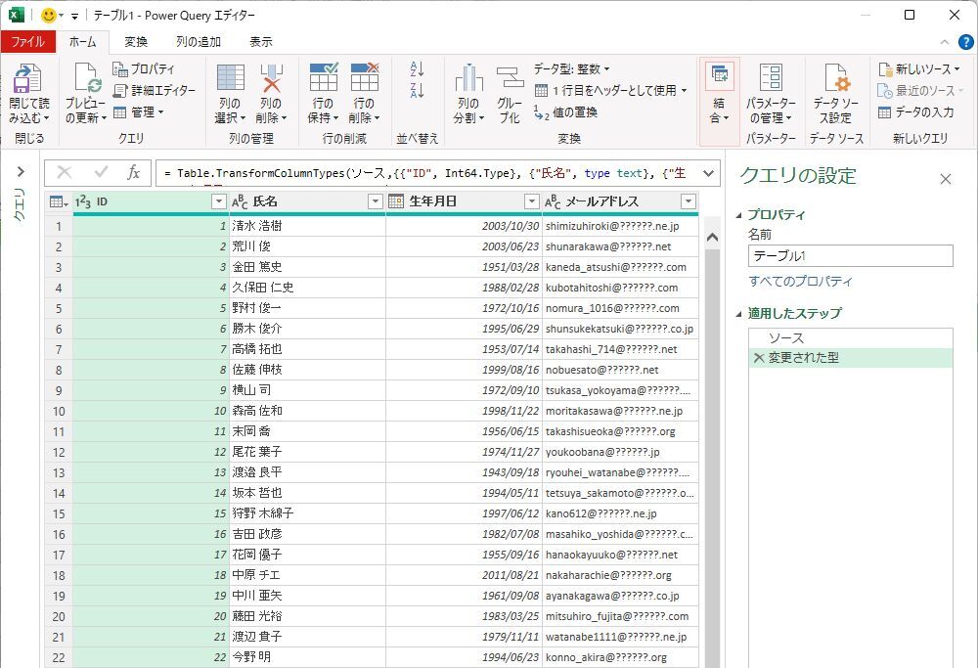The width and height of the screenshot is (978, 668).
Task: Click the Remove Columns (列の削除) icon
Action: point(271,78)
